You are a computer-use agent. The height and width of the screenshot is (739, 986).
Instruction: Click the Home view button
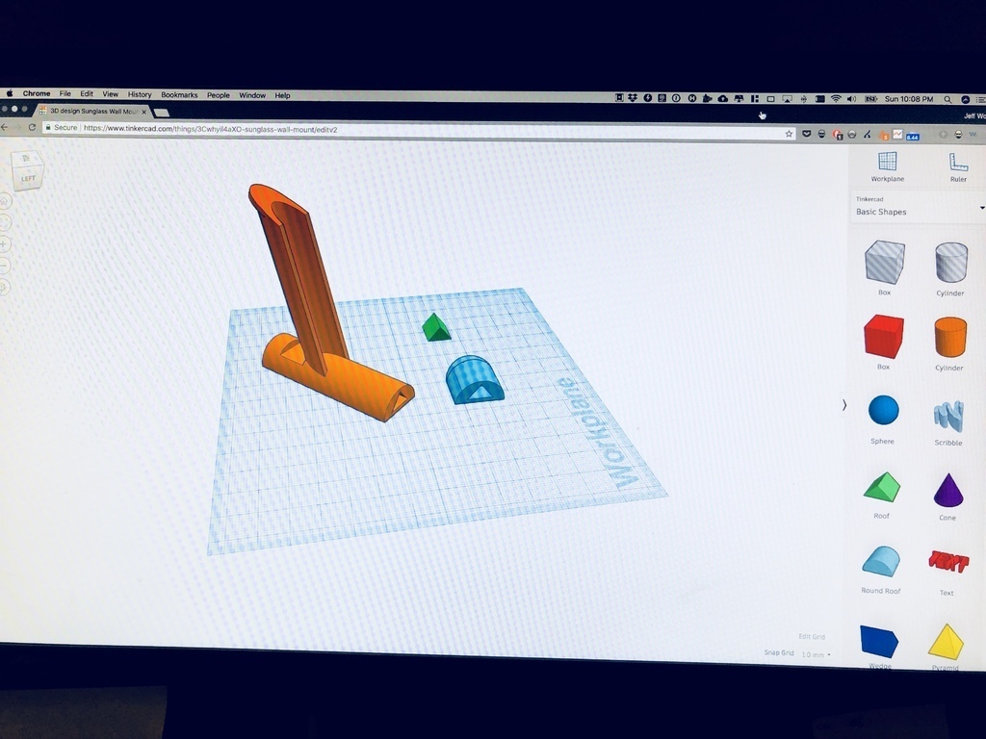(5, 202)
